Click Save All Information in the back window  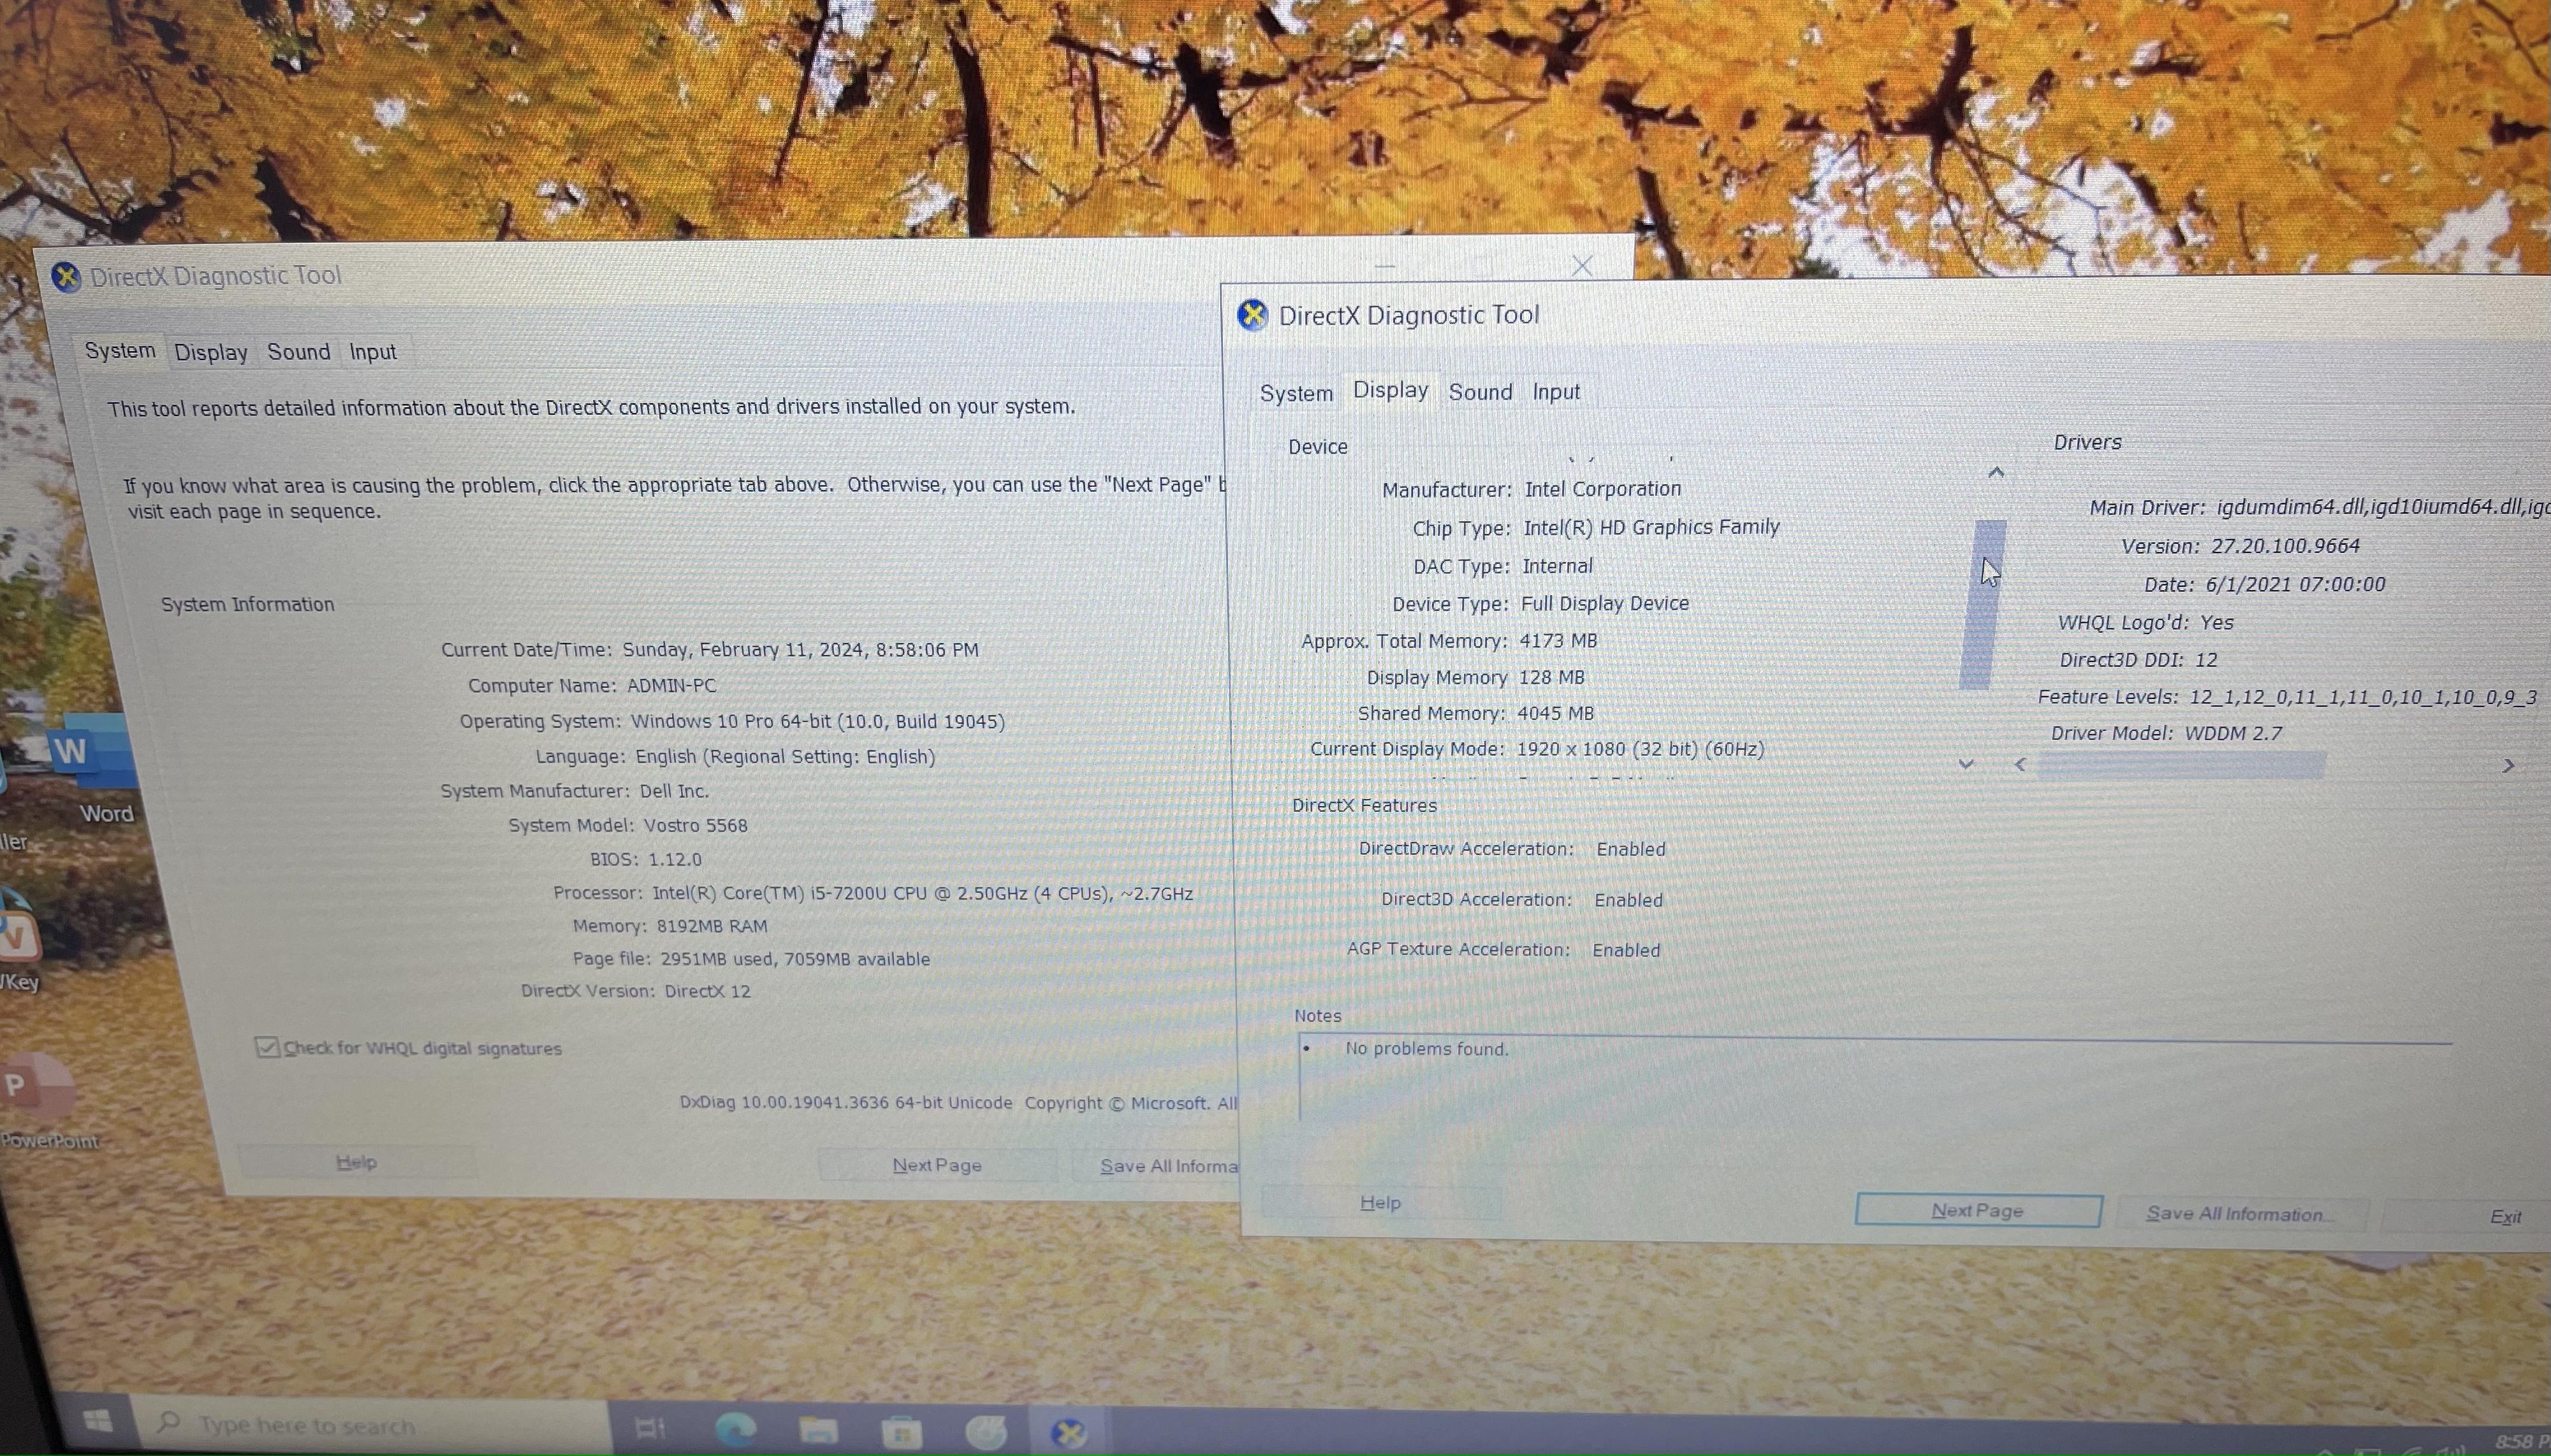pos(1157,1166)
